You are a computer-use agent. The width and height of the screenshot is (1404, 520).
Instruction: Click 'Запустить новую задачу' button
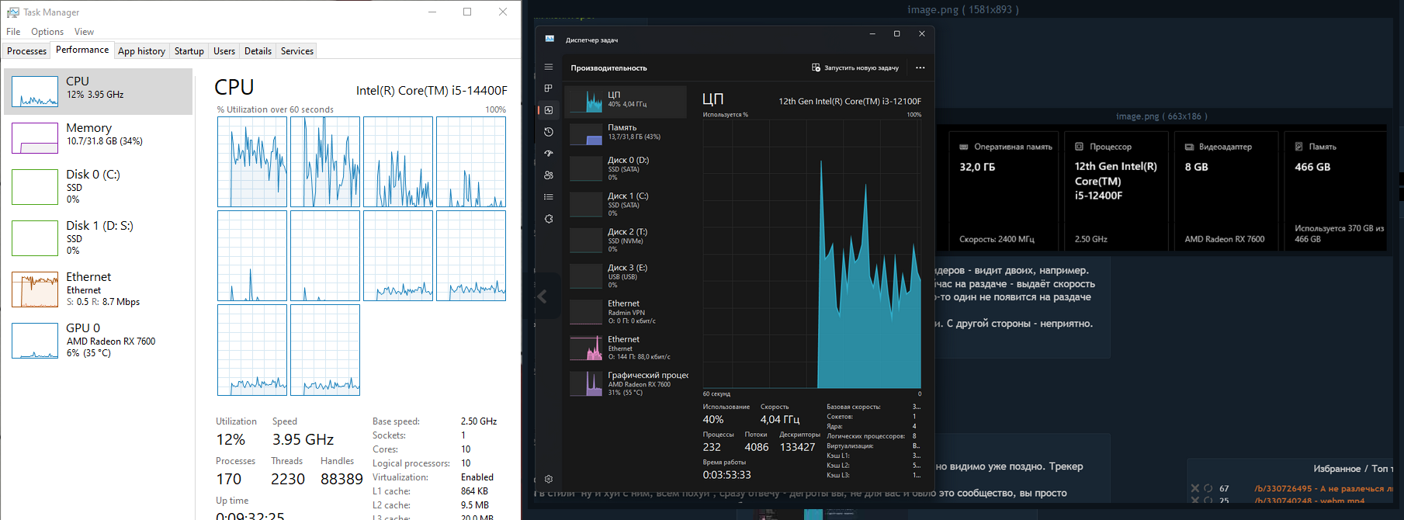click(x=855, y=68)
